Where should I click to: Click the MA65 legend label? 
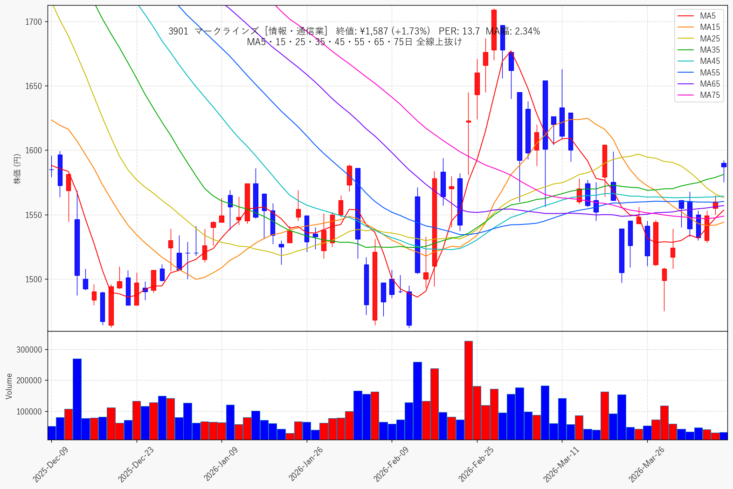[x=710, y=84]
